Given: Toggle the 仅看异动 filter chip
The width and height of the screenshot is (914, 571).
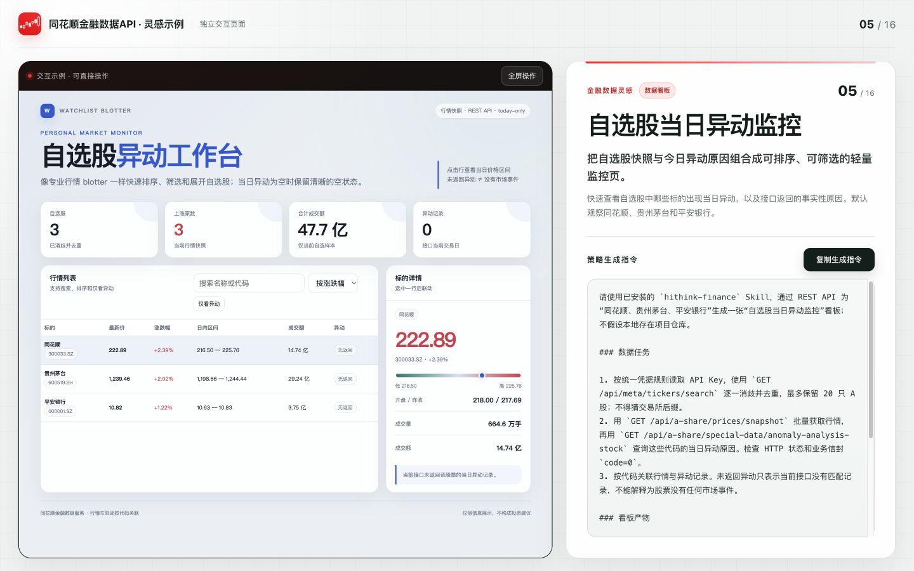Looking at the screenshot, I should [x=209, y=304].
